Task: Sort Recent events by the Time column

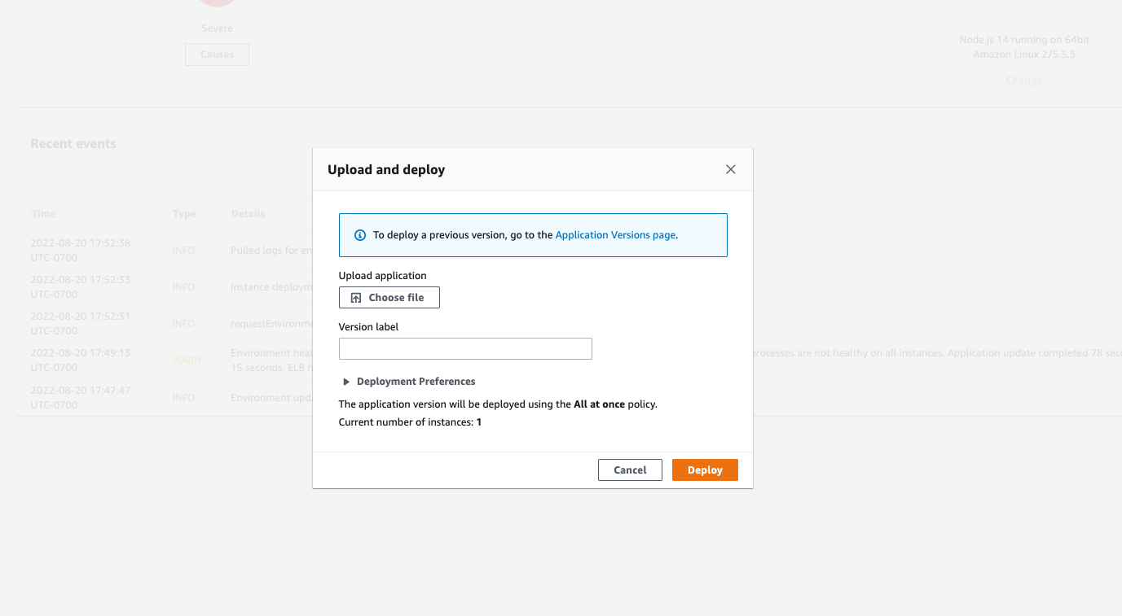Action: [42, 213]
